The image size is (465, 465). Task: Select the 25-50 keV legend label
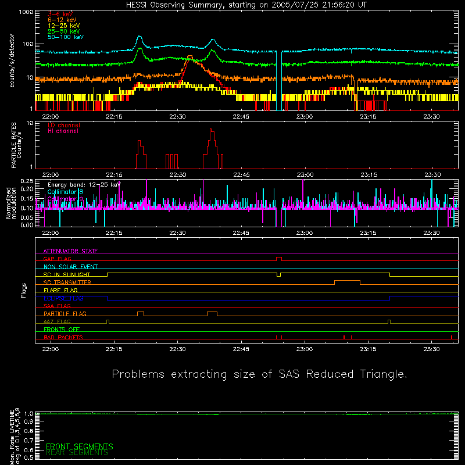63,31
